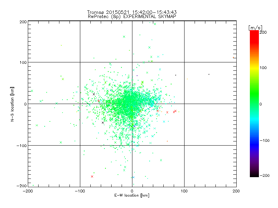
Task: Click the subtitle 'RwPretec (8p) EXPERIMENTAL SKYMAP'
Action: (132, 17)
